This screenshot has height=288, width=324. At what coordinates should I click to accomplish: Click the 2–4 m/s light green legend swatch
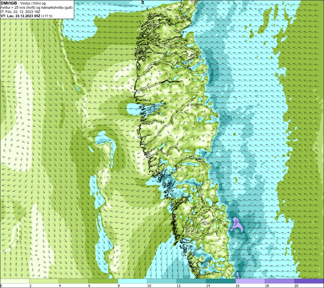(44, 281)
